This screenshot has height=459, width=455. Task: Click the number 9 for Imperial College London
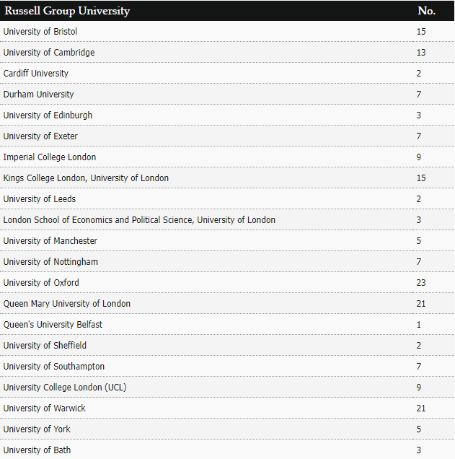[x=419, y=157]
